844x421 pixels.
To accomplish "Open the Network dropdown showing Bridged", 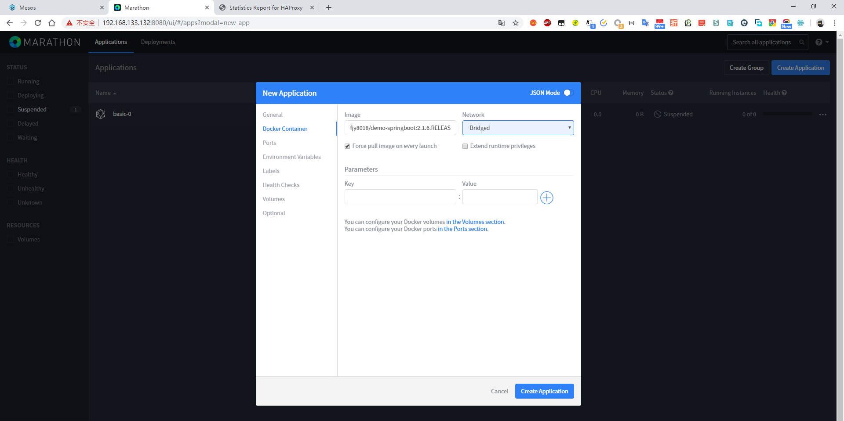I will (x=518, y=128).
